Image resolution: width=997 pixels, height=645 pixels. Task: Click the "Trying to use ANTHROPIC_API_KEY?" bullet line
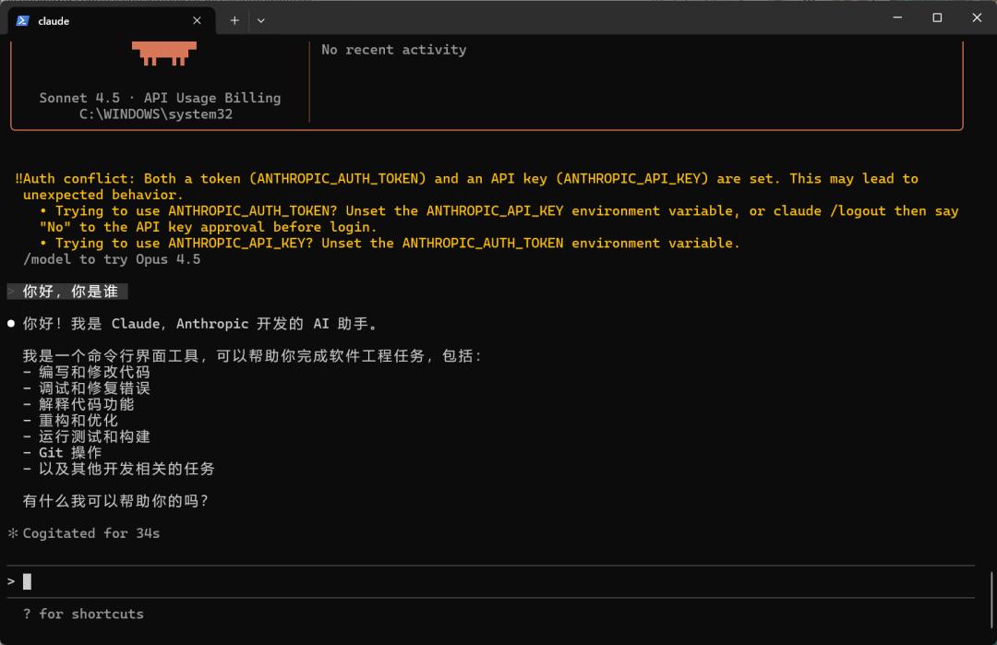[x=390, y=244]
